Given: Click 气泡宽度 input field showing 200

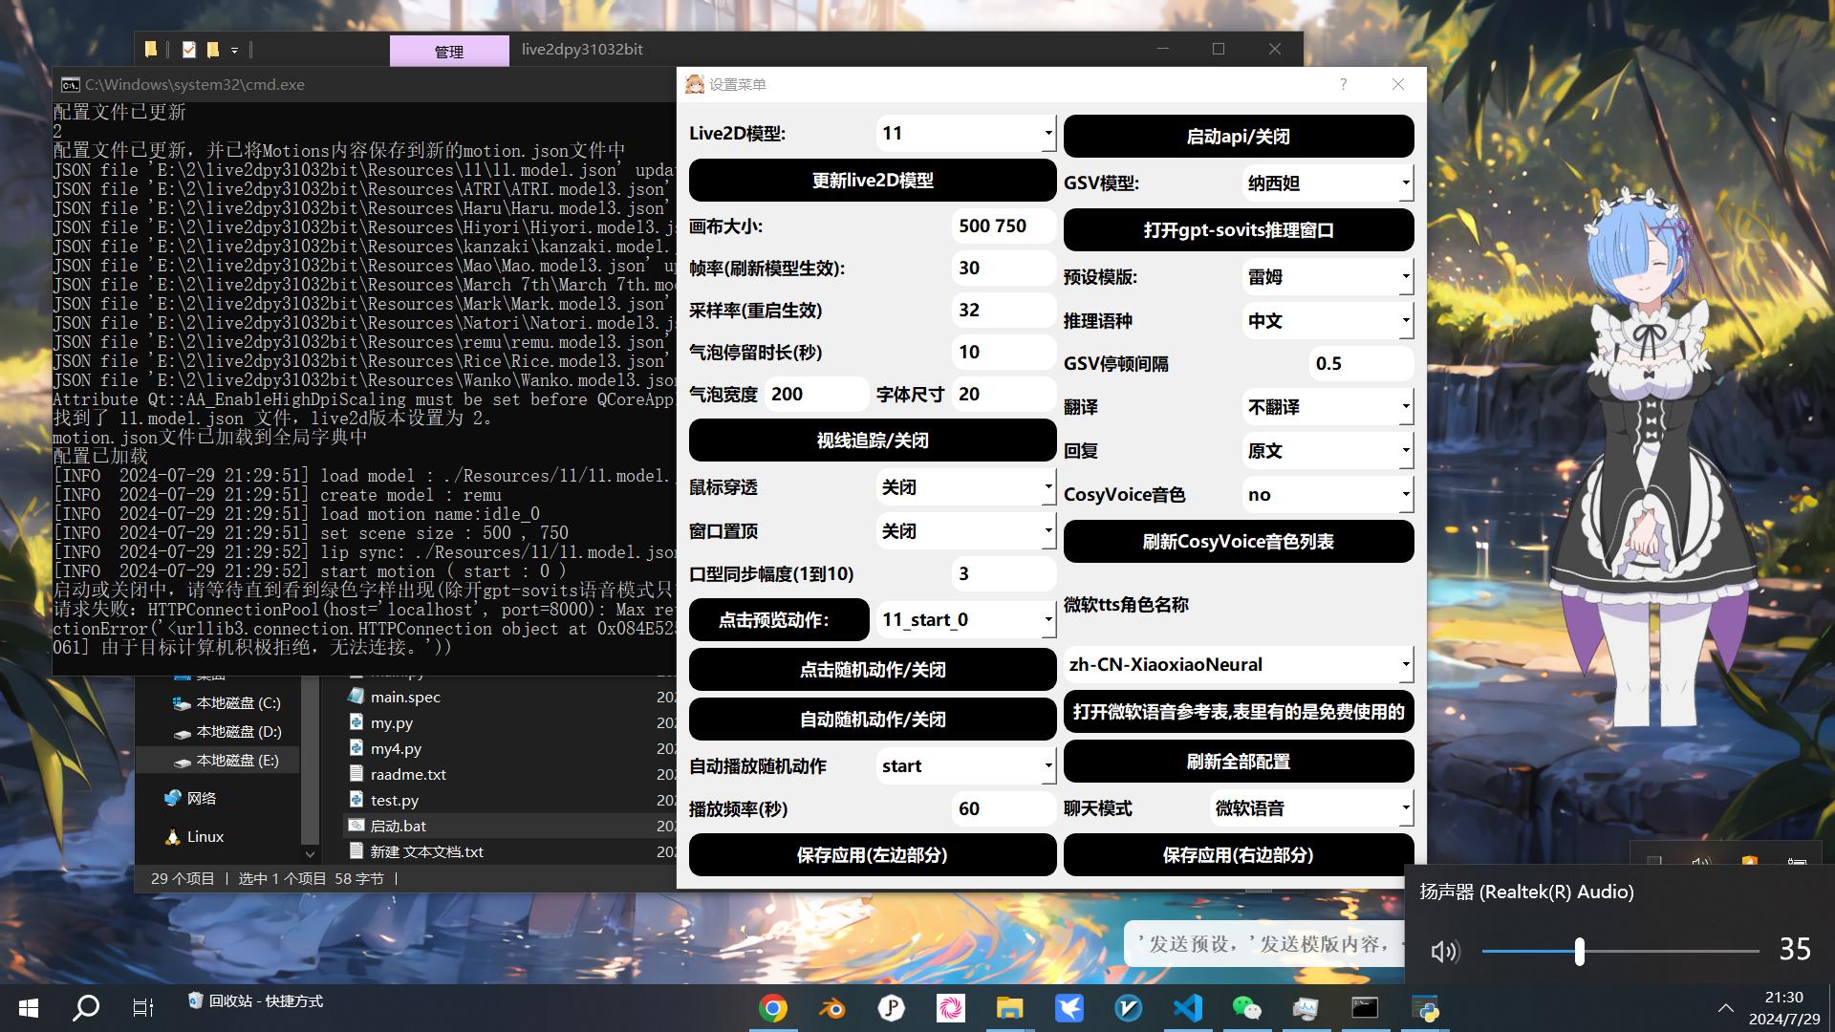Looking at the screenshot, I should tap(816, 395).
